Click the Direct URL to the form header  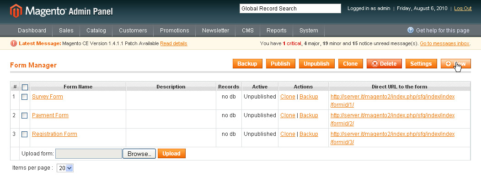point(400,87)
